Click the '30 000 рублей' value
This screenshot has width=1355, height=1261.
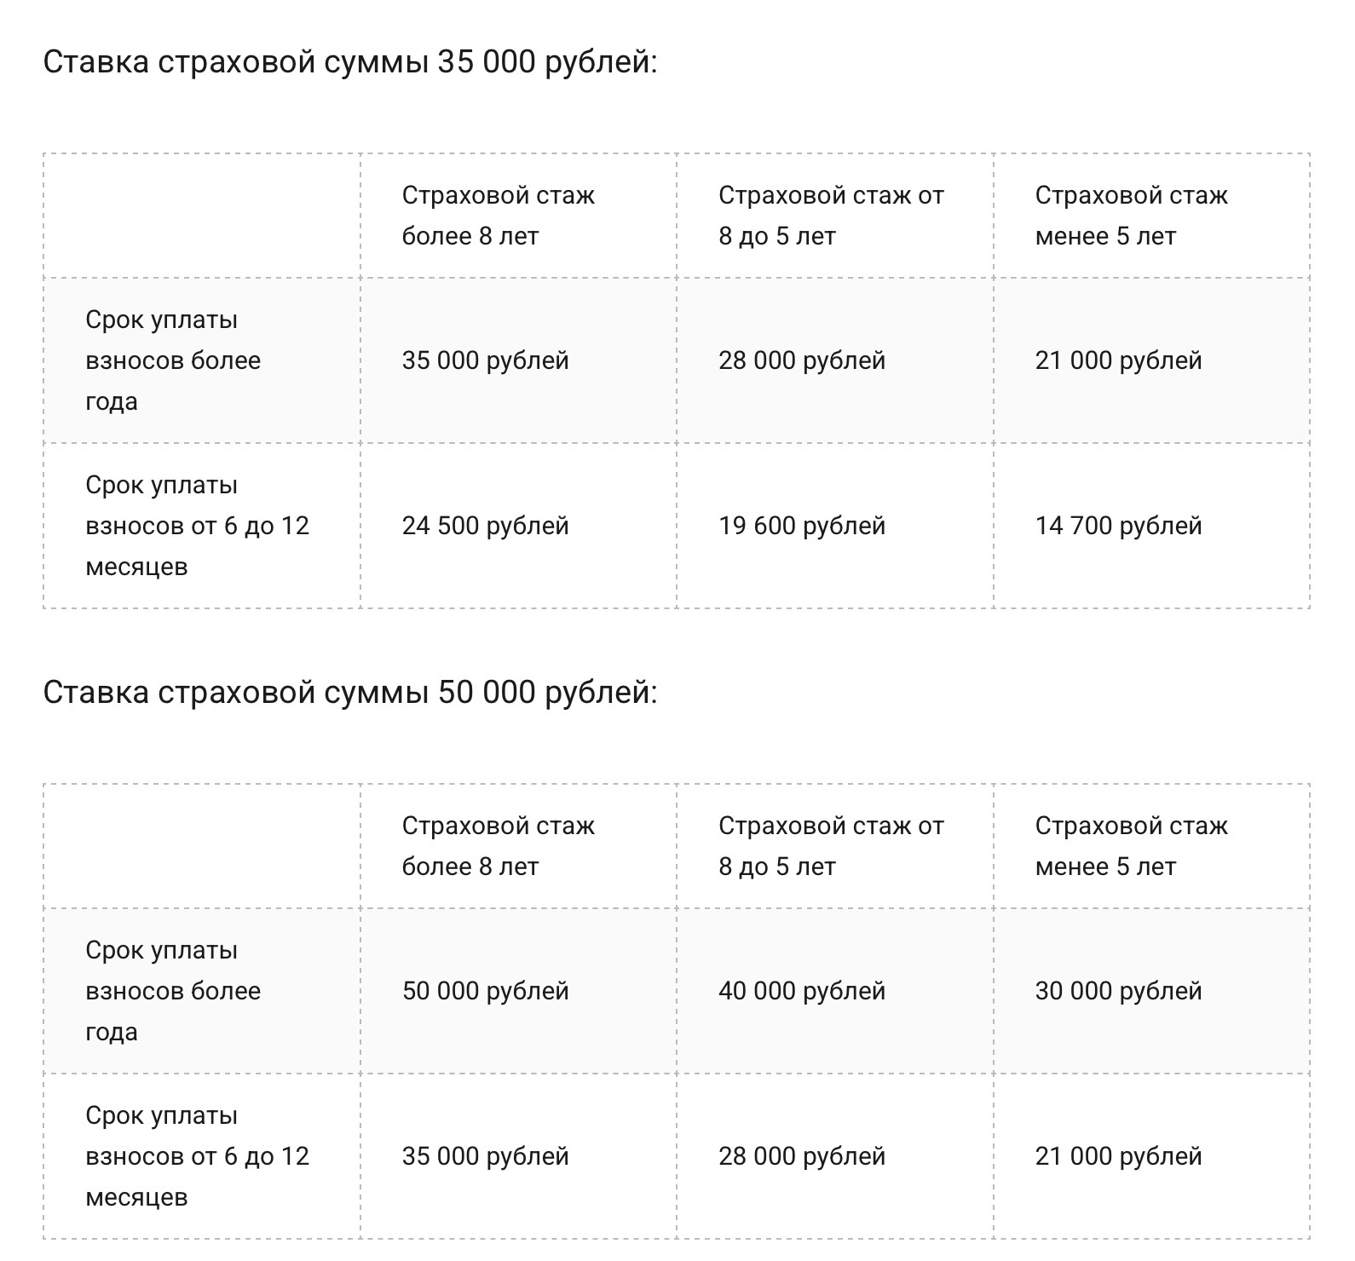point(1118,991)
